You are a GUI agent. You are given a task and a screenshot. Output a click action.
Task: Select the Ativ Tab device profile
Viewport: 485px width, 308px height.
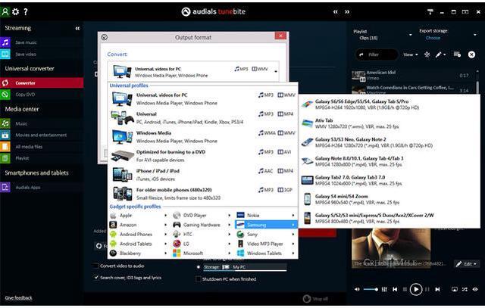(390, 123)
